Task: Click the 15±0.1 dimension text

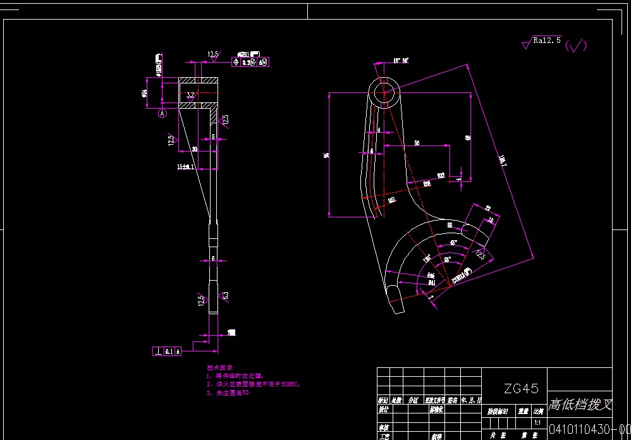Action: click(185, 166)
